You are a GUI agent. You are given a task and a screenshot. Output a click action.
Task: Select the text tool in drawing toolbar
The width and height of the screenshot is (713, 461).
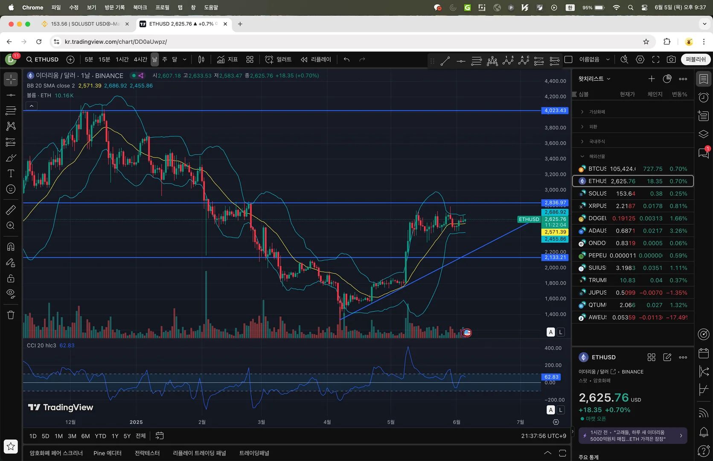coord(11,173)
